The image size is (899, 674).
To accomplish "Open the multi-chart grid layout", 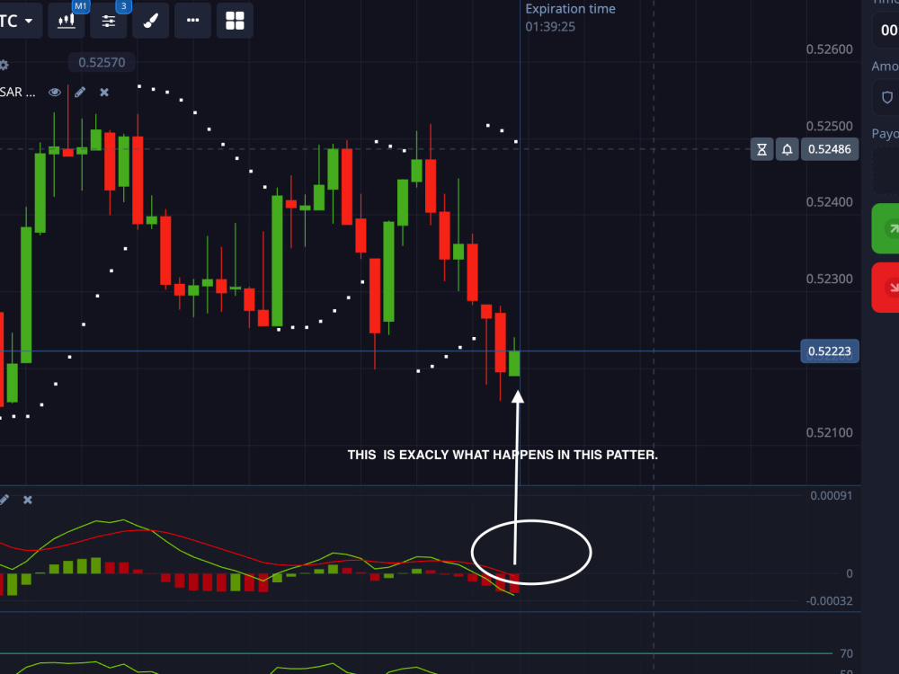I will pos(235,21).
